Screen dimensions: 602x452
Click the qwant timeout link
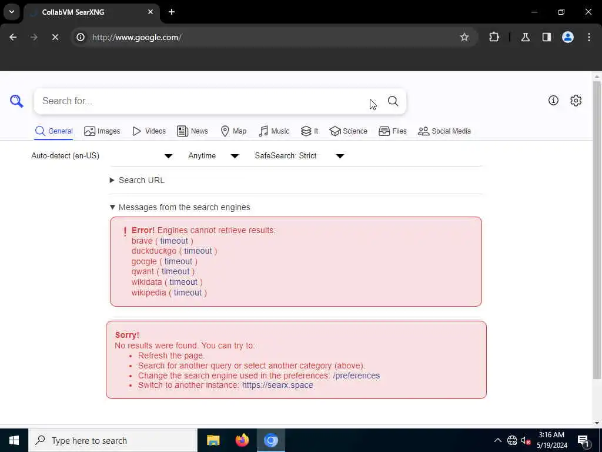[175, 271]
